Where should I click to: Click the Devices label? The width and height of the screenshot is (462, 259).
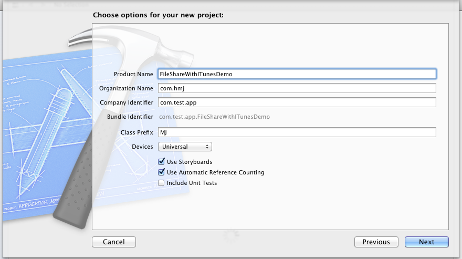pyautogui.click(x=142, y=147)
